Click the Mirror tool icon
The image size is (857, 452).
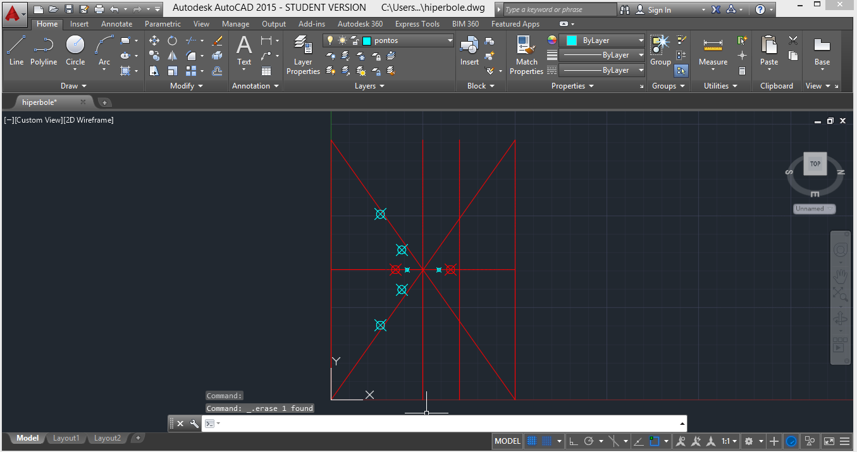[x=172, y=56]
